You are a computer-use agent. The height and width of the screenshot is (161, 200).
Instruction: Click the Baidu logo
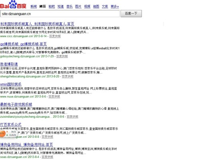coord(13,4)
